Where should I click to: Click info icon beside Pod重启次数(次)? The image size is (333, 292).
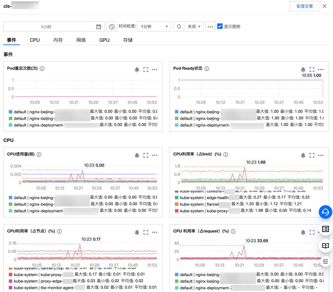(x=42, y=69)
